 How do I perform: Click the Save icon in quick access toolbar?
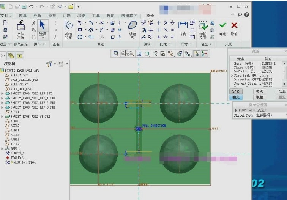click(x=24, y=6)
